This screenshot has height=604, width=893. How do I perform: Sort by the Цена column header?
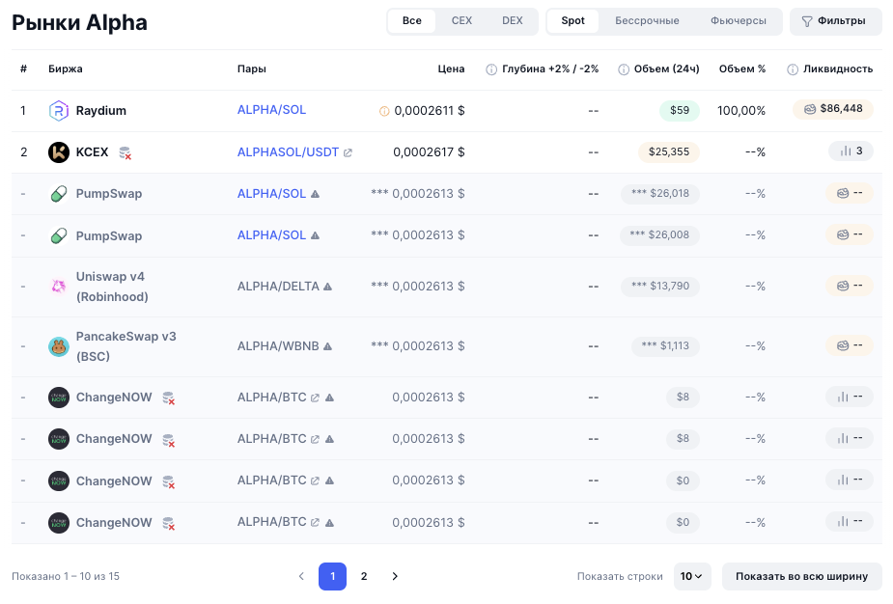click(x=451, y=69)
